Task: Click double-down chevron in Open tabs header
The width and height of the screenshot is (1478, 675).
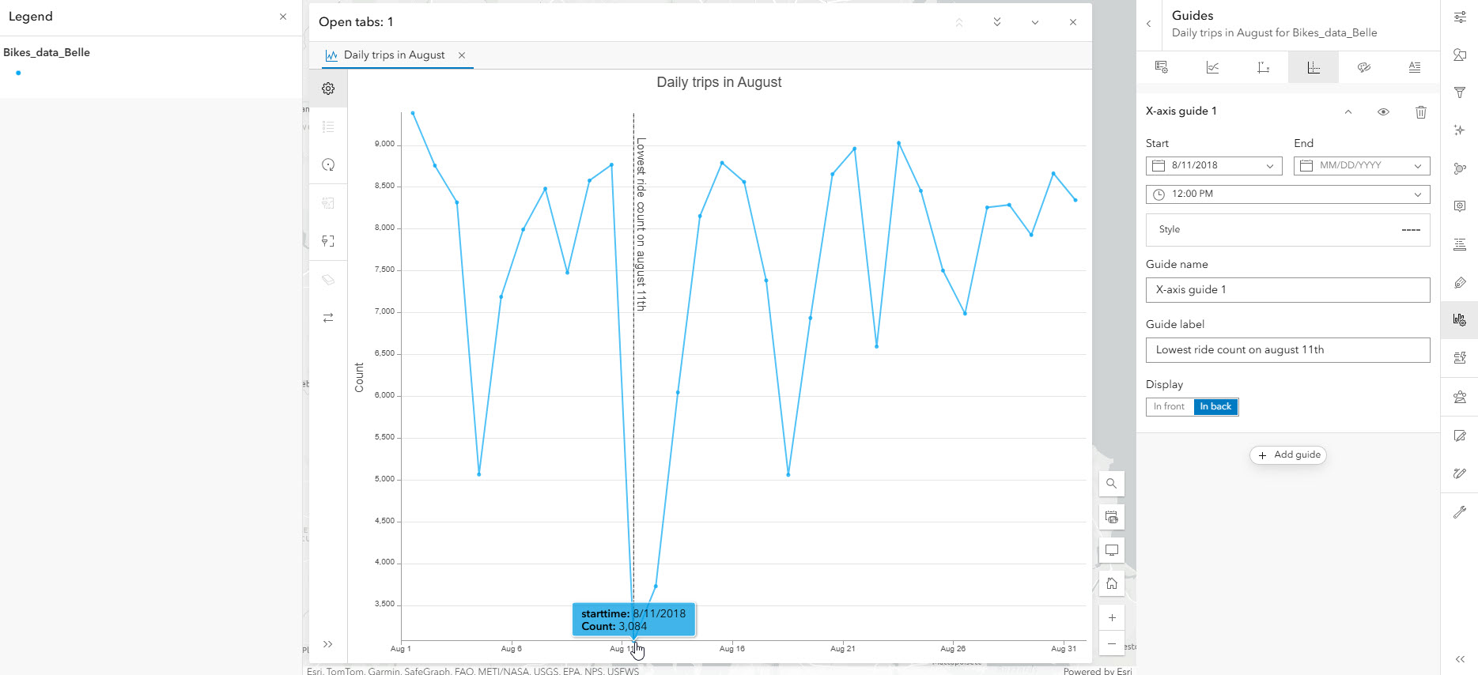Action: coord(997,22)
